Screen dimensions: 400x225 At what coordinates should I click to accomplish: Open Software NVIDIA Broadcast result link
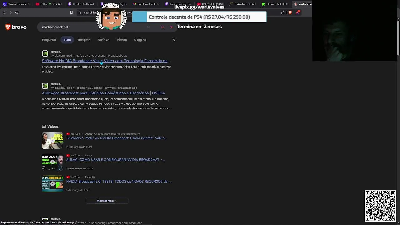coord(106,61)
